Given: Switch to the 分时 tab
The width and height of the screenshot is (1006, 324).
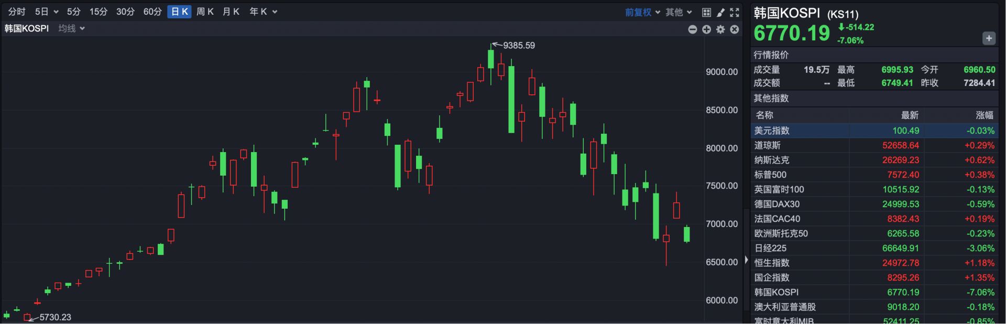Looking at the screenshot, I should pyautogui.click(x=17, y=12).
